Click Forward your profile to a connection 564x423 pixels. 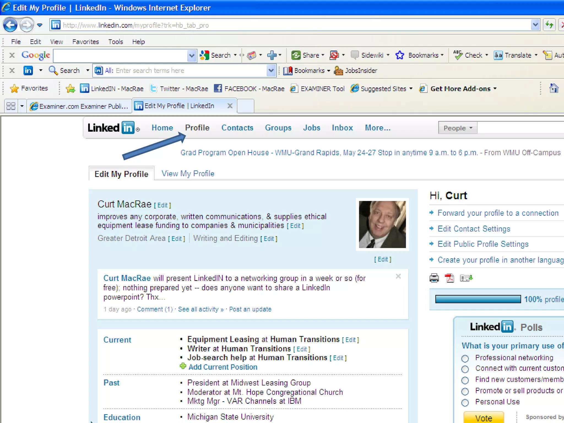(498, 213)
